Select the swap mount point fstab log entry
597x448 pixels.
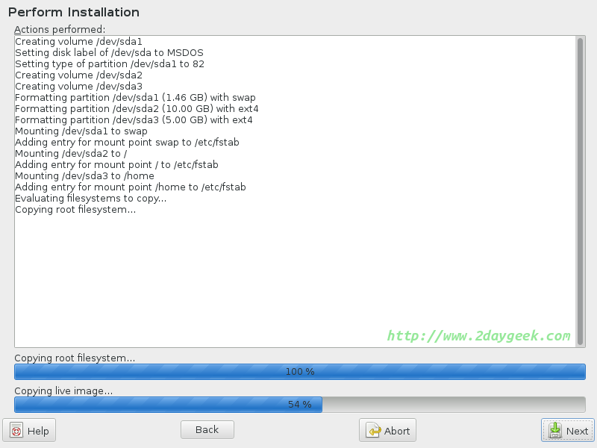tap(127, 143)
